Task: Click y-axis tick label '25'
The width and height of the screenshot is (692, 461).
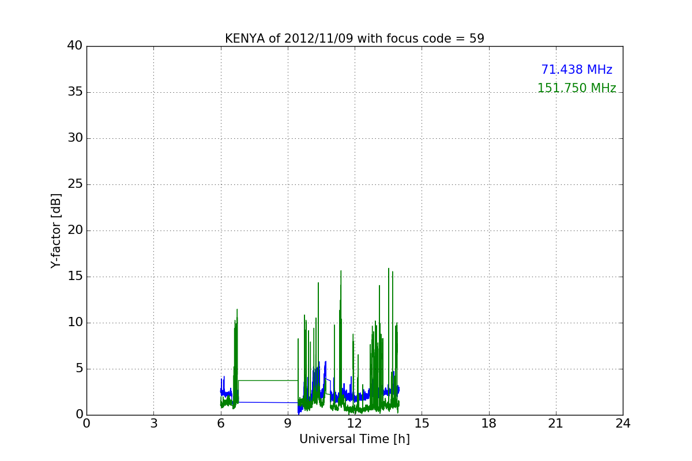Action: (75, 184)
